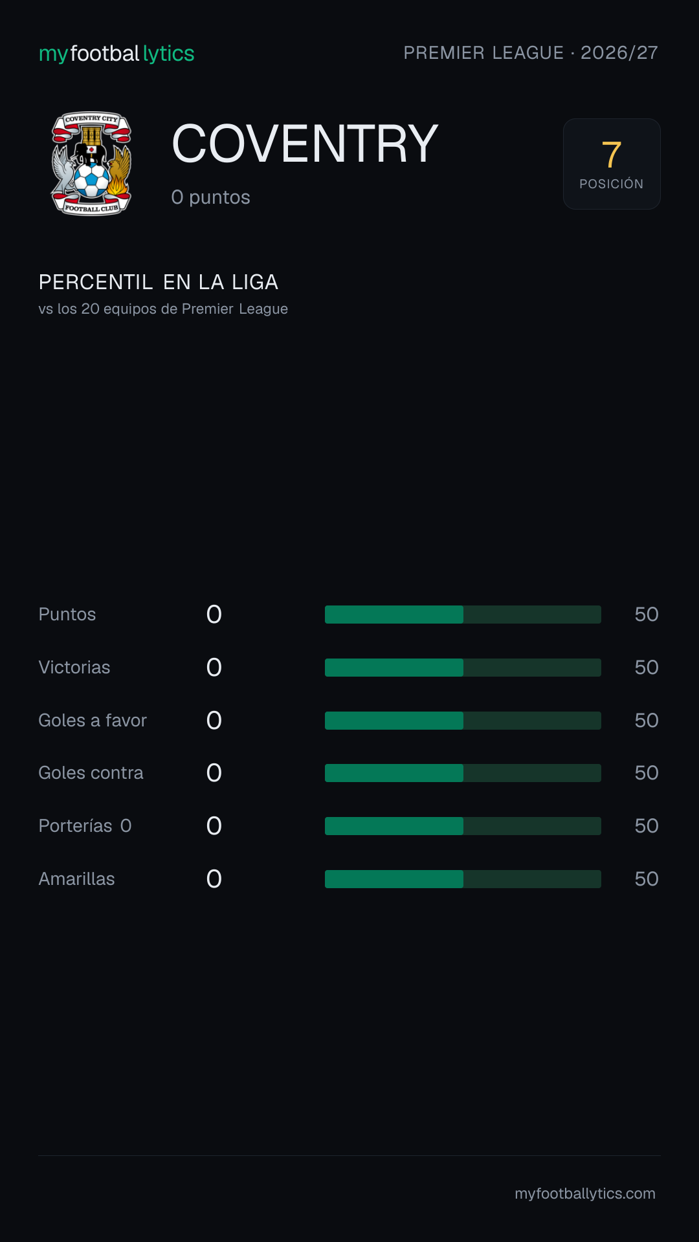Click the Goles contra label
Viewport: 699px width, 1242px height.
coord(91,773)
